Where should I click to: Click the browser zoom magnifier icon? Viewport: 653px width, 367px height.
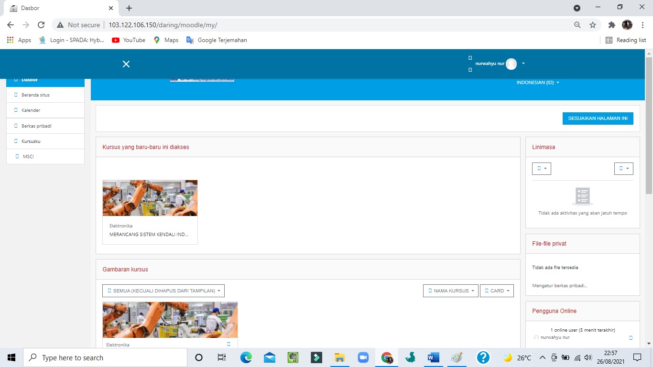(x=577, y=25)
